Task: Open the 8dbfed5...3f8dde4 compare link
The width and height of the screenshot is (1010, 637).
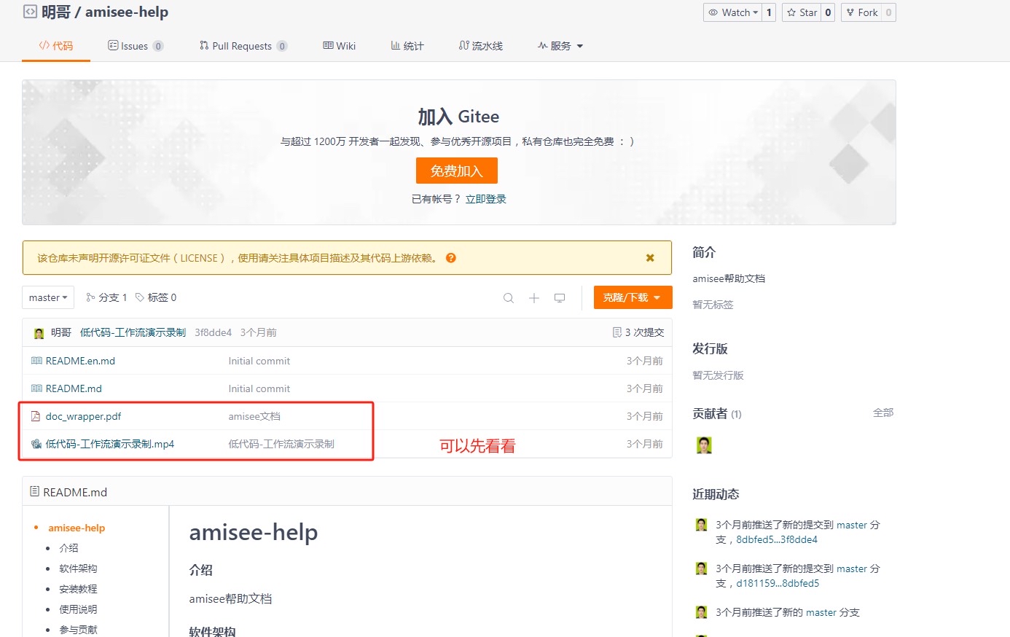Action: tap(777, 539)
